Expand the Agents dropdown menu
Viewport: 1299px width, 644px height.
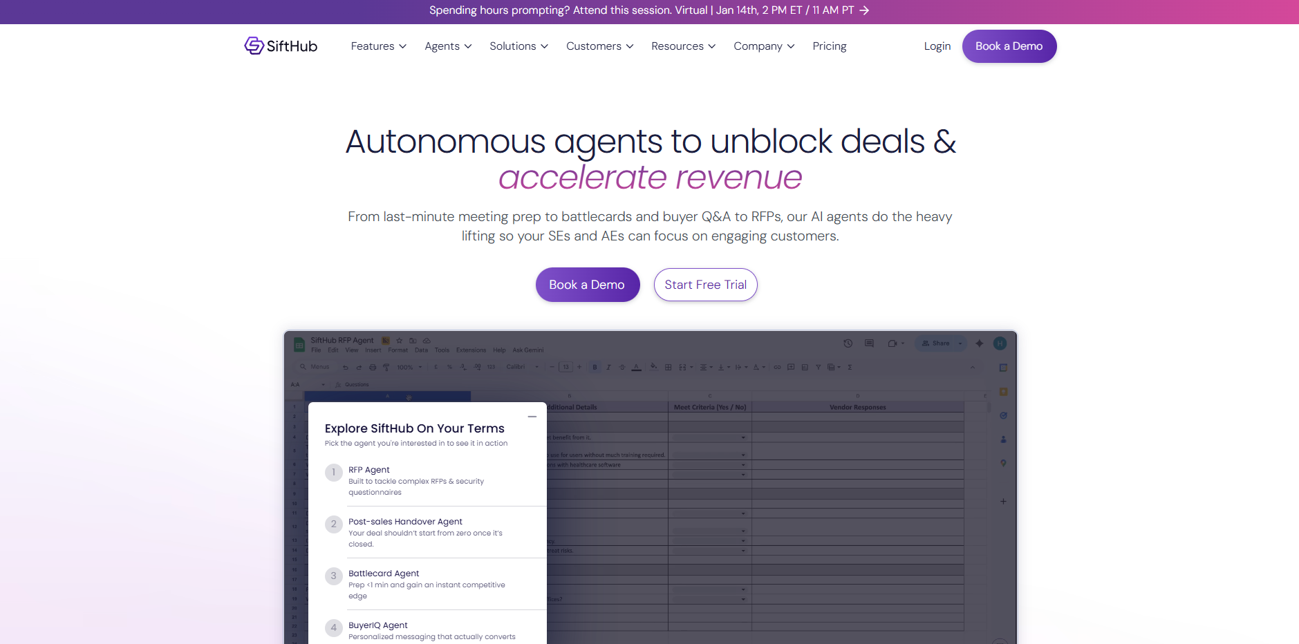point(448,46)
